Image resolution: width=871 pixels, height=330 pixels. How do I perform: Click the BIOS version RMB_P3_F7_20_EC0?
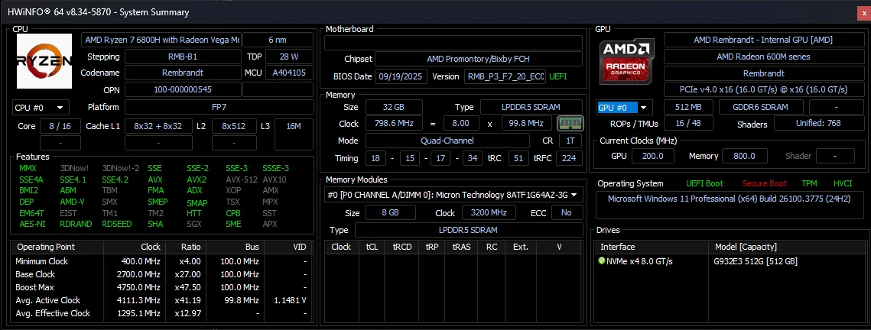coord(505,76)
